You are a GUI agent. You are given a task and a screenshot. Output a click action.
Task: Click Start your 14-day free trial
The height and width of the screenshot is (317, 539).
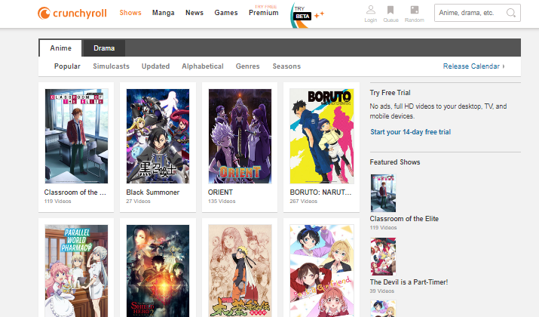pos(410,132)
